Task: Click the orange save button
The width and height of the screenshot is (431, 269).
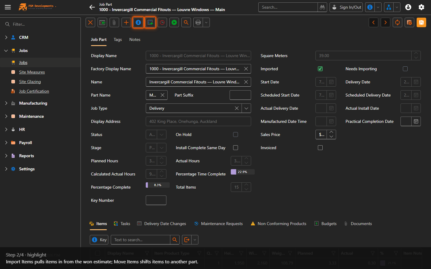Action: point(421,22)
